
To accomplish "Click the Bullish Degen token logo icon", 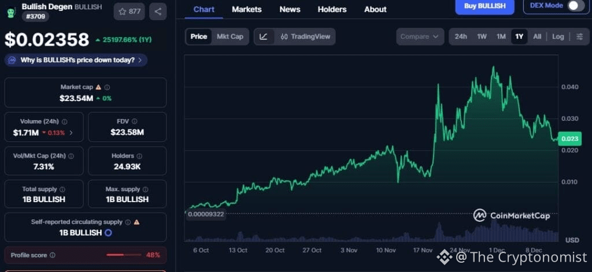I will click(x=12, y=13).
